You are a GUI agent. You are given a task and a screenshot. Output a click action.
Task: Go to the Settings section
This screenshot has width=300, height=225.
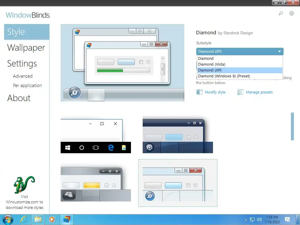(22, 64)
